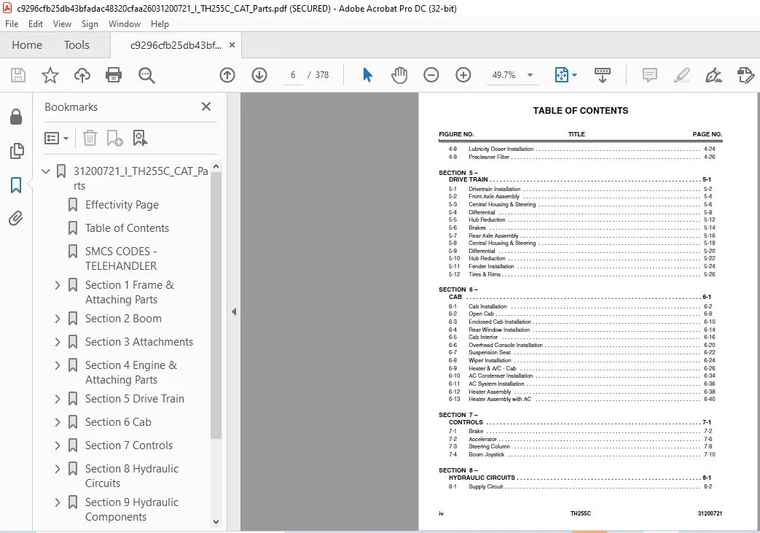Open the Edit menu
Screen dimensions: 760x533
click(36, 24)
